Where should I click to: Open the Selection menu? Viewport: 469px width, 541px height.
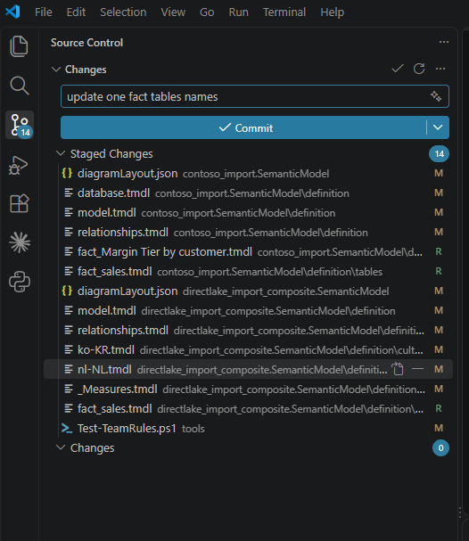(x=123, y=12)
